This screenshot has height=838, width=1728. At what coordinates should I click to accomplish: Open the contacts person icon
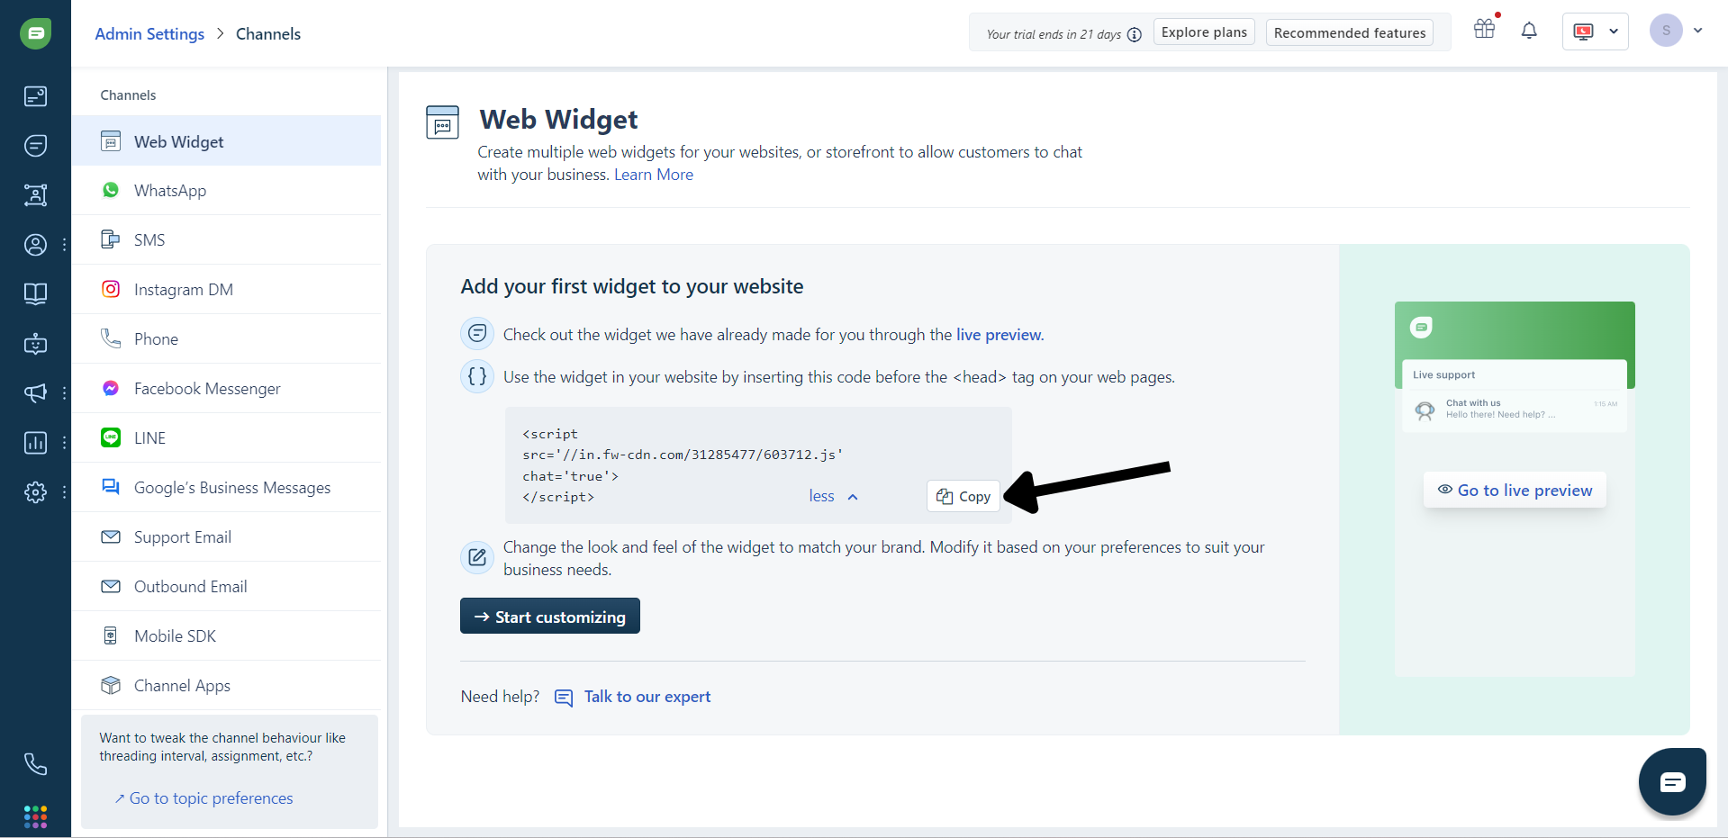pyautogui.click(x=35, y=245)
